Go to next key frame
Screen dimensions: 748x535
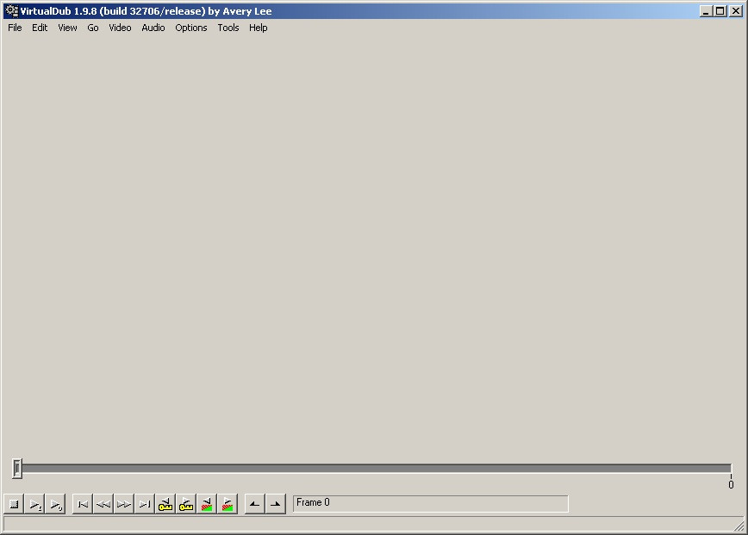186,504
